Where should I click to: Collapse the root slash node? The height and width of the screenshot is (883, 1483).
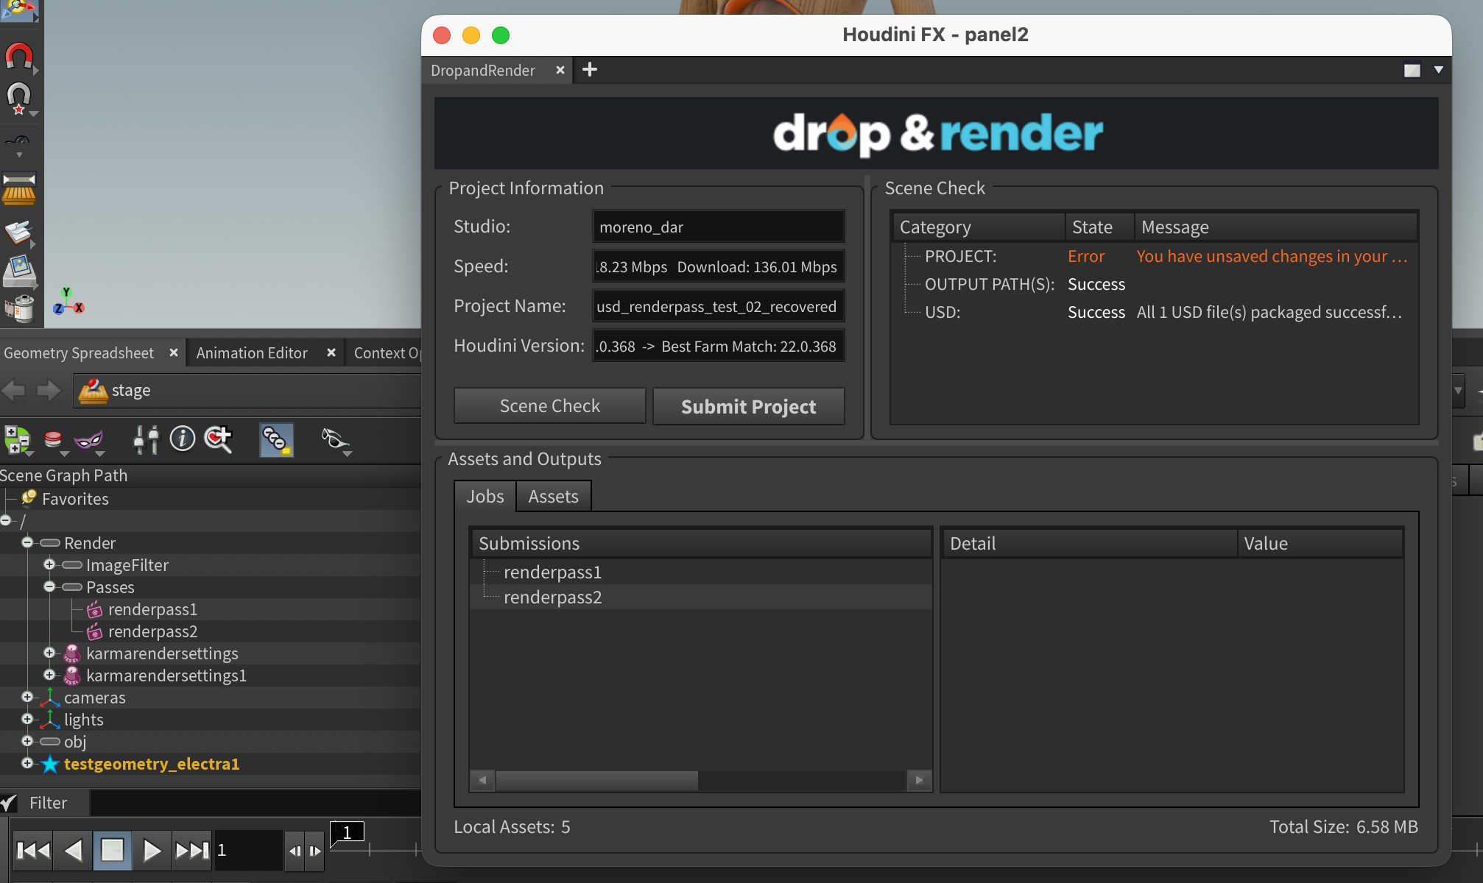[x=6, y=520]
